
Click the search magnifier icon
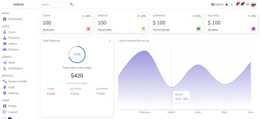point(71,4)
